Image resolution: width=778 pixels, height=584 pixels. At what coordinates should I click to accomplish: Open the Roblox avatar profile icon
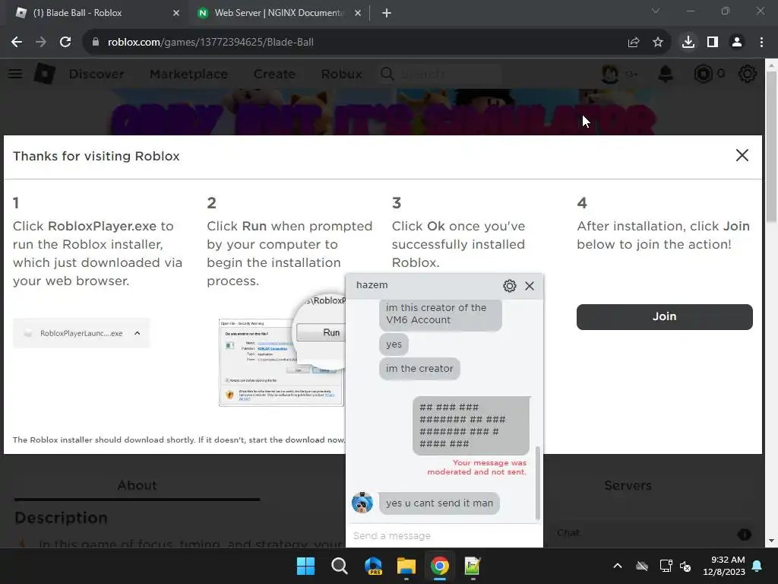point(610,74)
